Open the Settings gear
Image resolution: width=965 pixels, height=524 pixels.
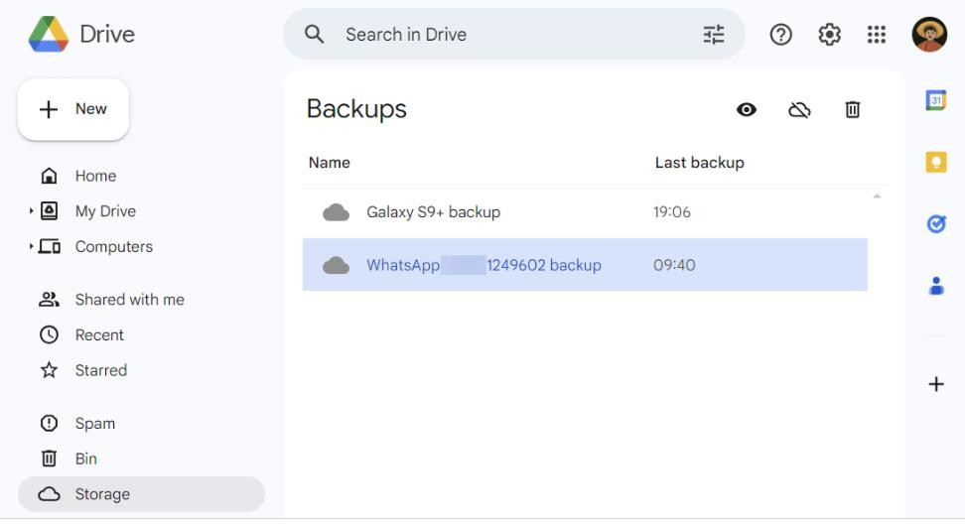(829, 35)
